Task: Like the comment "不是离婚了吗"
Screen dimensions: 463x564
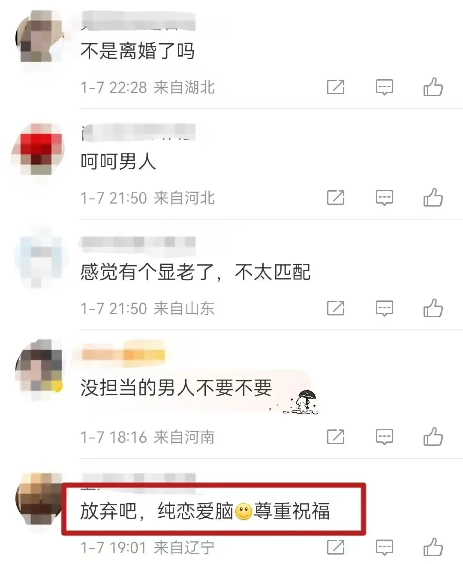Action: tap(433, 87)
